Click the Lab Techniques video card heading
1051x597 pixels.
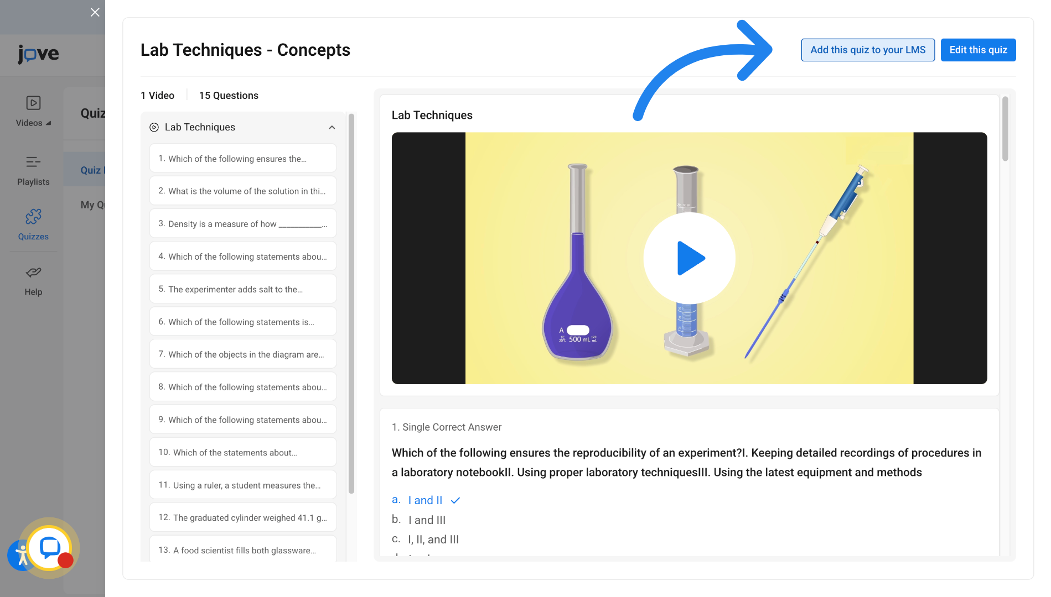pos(432,115)
